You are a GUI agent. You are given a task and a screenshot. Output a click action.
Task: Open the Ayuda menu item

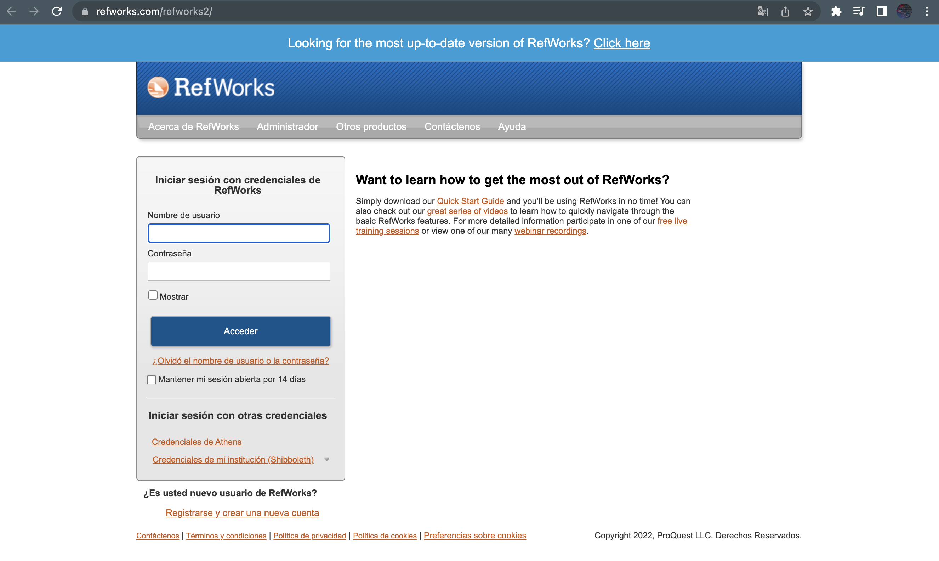pos(512,127)
